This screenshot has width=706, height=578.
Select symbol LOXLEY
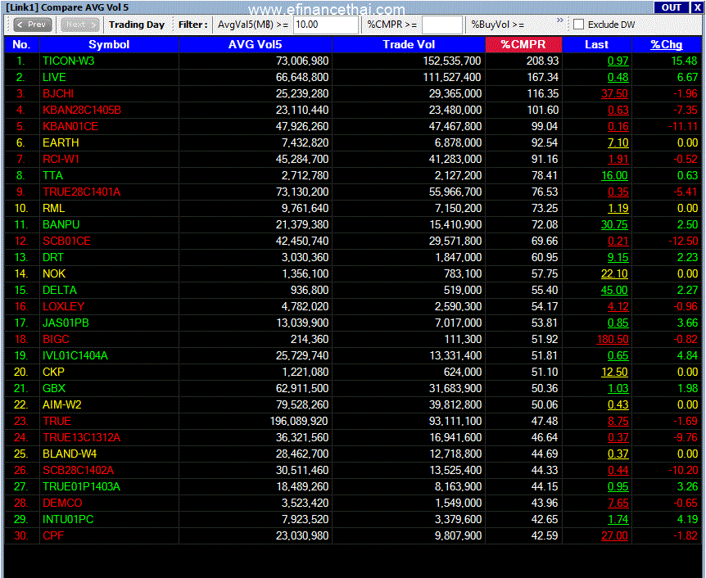point(64,306)
